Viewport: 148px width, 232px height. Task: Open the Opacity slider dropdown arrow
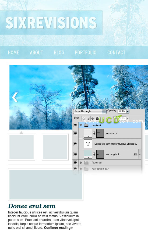pos(128,111)
